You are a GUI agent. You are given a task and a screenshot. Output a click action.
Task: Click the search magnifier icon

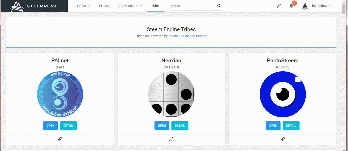[x=219, y=6]
